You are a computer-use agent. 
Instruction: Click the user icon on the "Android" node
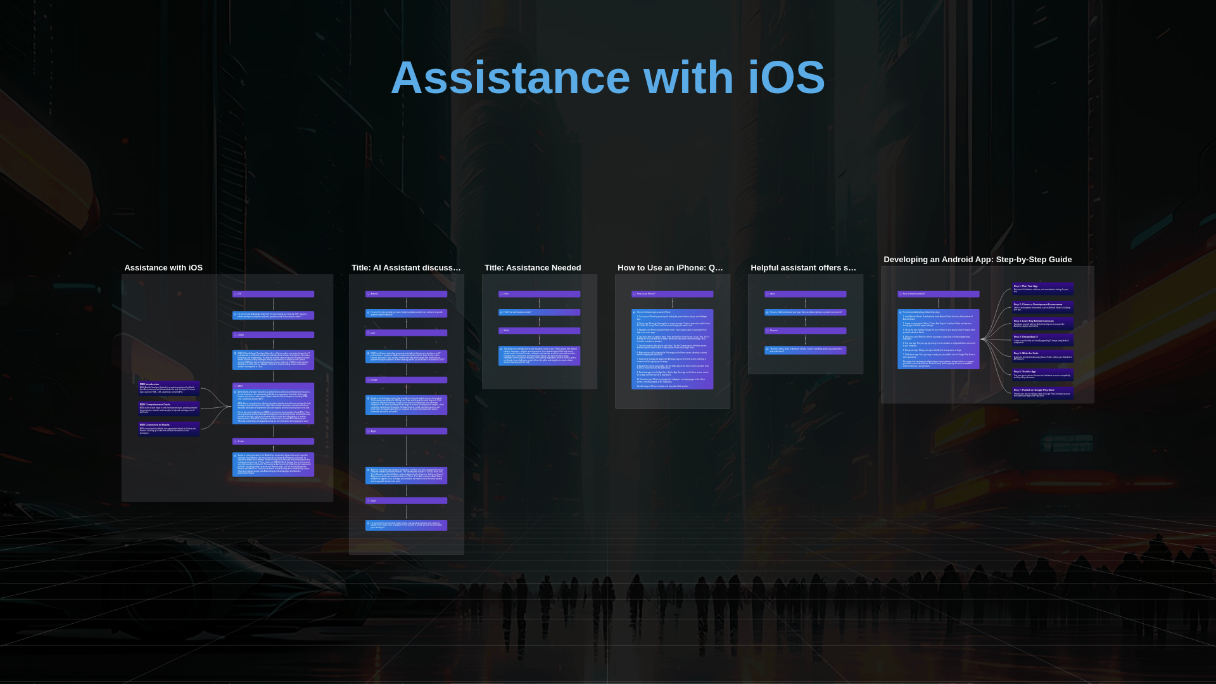point(368,293)
